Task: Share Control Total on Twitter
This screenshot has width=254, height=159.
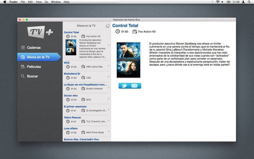Action: coord(124,86)
